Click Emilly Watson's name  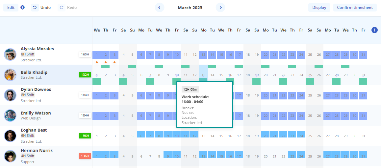point(36,113)
